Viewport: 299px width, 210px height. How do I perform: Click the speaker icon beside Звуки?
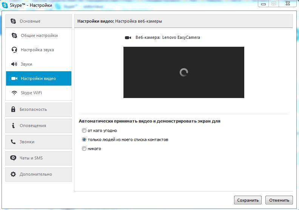tap(14, 64)
